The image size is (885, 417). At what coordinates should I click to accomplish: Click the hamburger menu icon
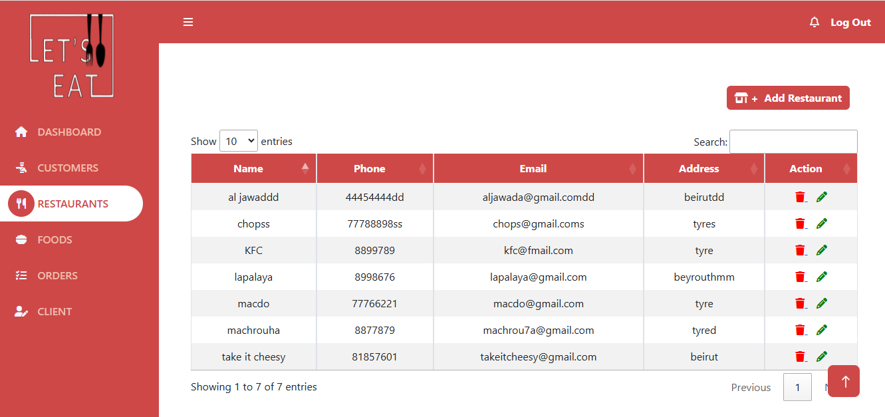click(x=188, y=23)
